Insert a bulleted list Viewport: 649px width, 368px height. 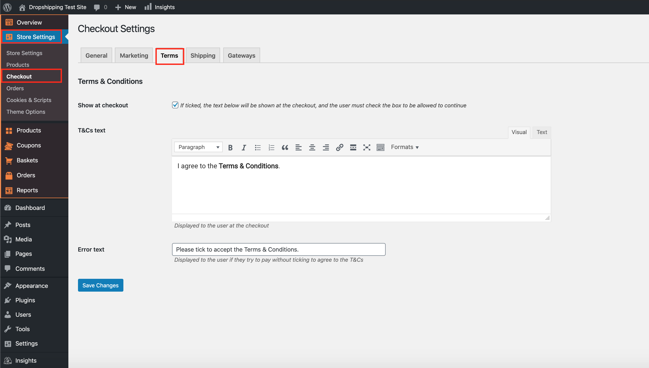coord(257,147)
